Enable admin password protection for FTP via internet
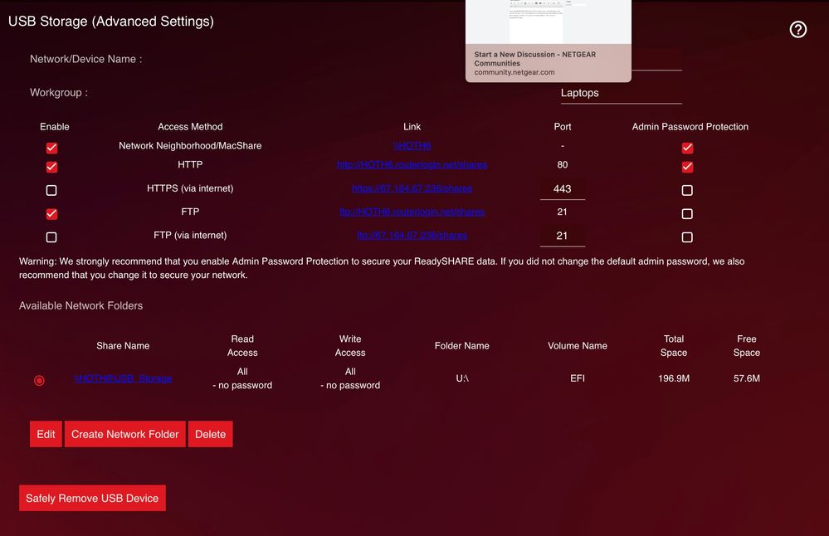 [x=687, y=237]
